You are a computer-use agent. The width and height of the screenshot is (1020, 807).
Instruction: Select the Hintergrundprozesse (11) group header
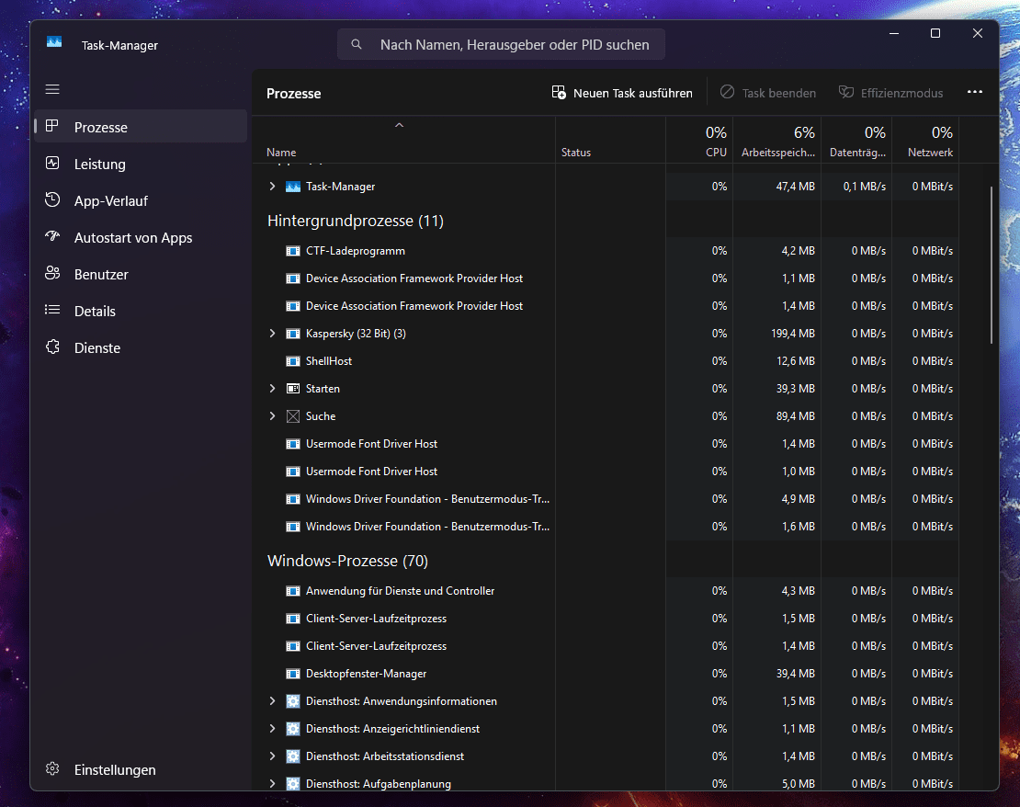pos(356,221)
